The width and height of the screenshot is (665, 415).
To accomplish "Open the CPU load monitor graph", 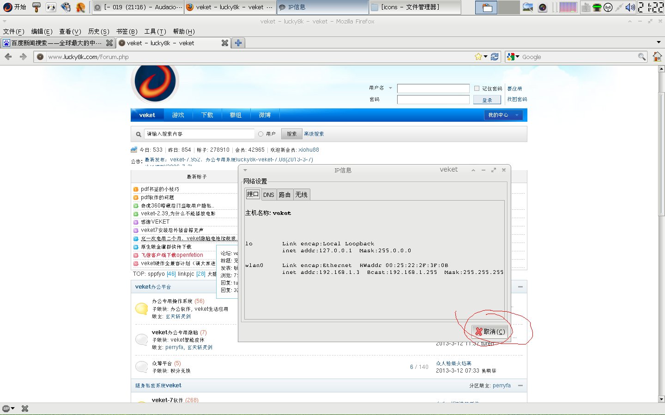I will point(568,7).
